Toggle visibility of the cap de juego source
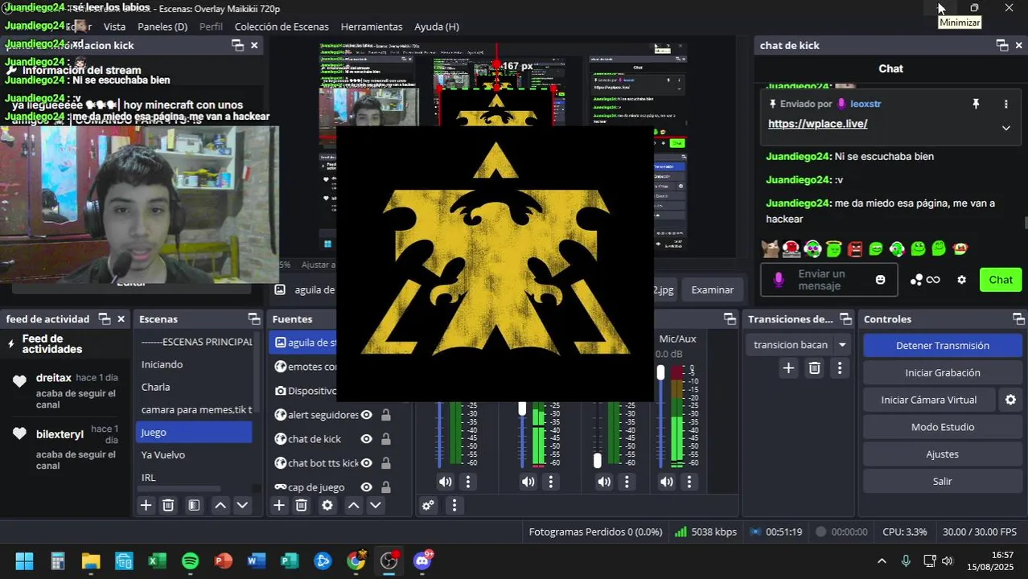This screenshot has height=579, width=1028. (x=366, y=487)
